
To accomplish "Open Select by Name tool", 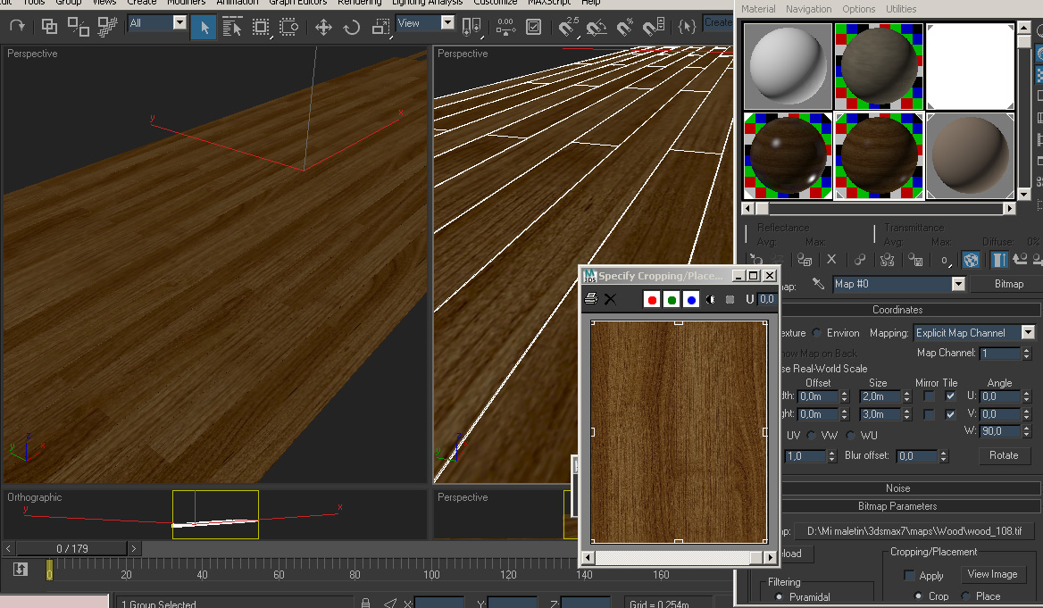I will coord(231,27).
